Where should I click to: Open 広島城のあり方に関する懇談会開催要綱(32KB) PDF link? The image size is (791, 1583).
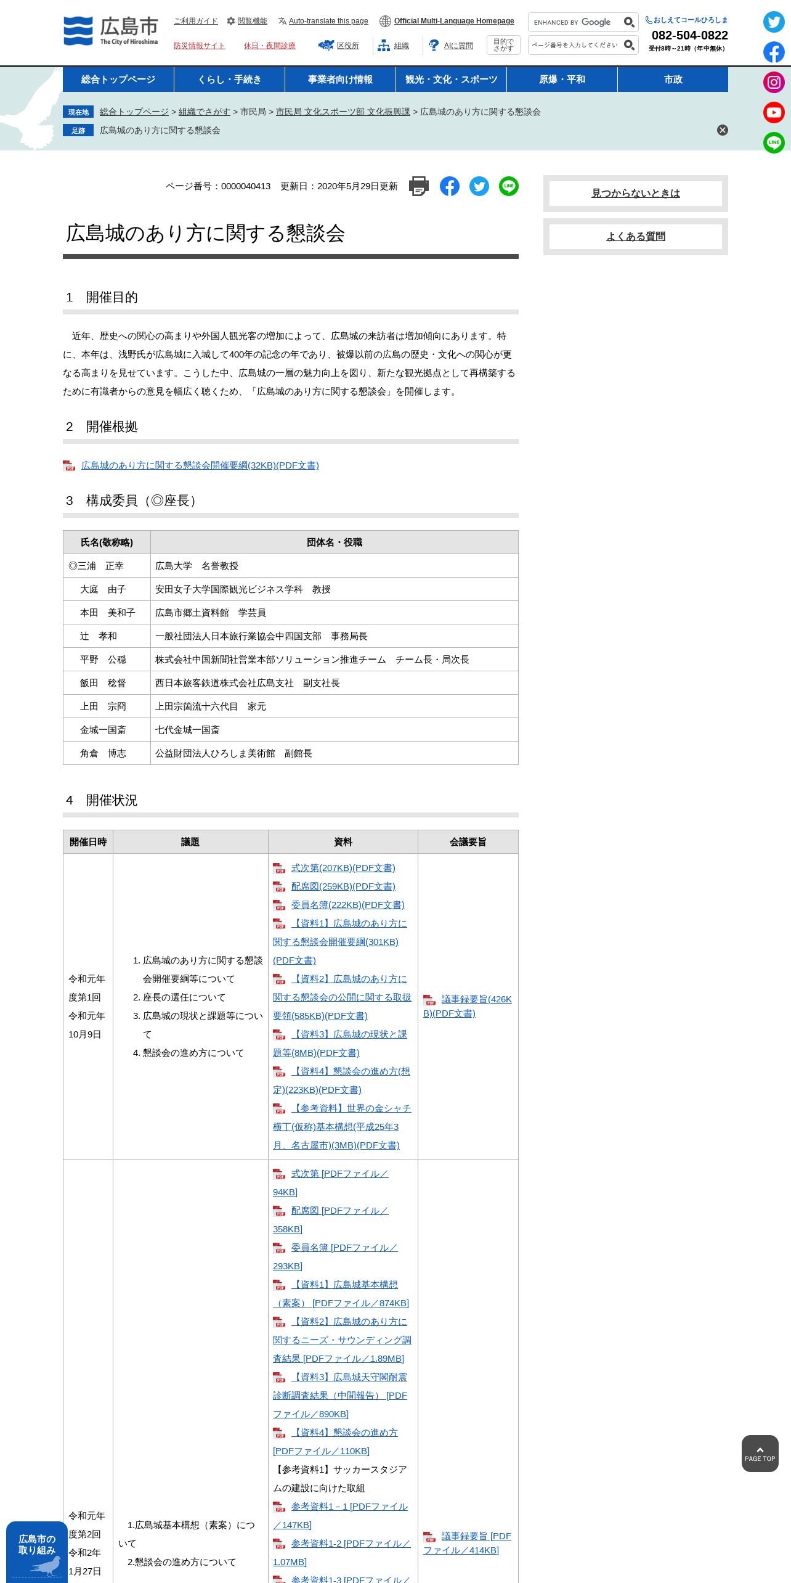[x=200, y=465]
